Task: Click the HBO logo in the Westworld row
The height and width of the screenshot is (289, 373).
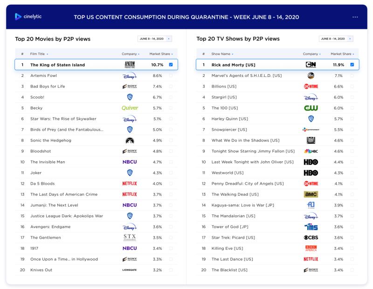Action: click(x=311, y=173)
